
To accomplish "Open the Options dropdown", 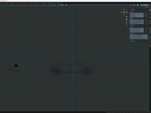I will (148, 7).
